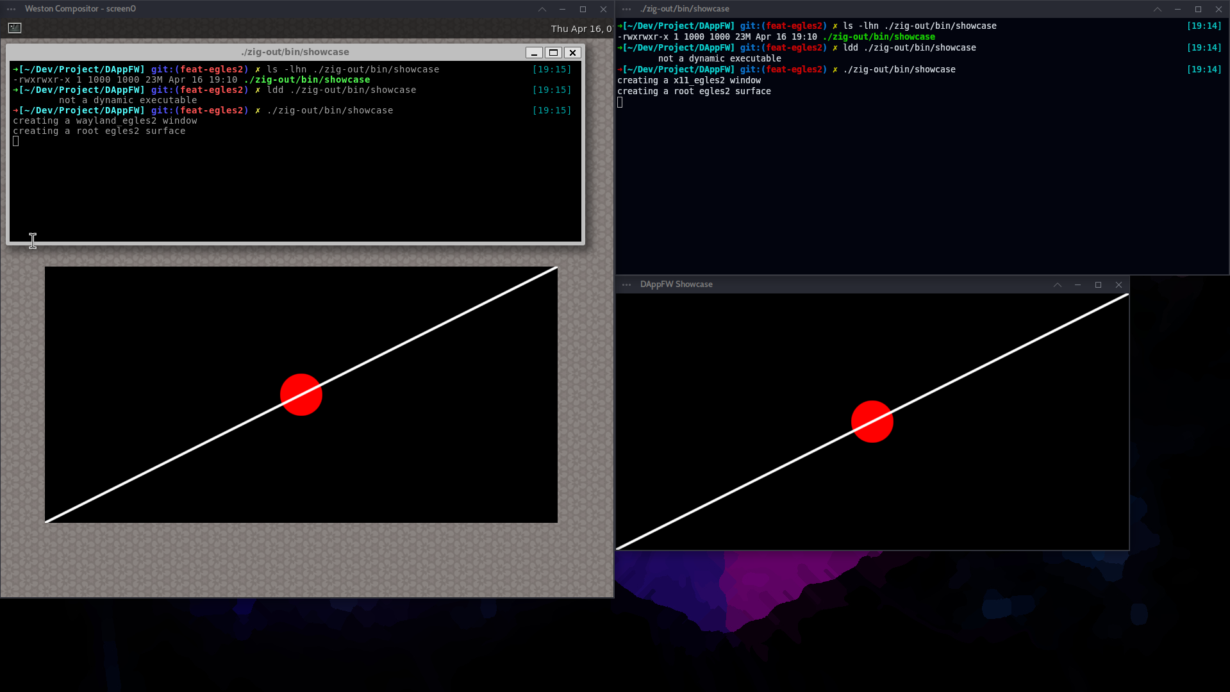Click the DAppFW Showcase title bar text
Screen dimensions: 1230x692
(x=676, y=284)
